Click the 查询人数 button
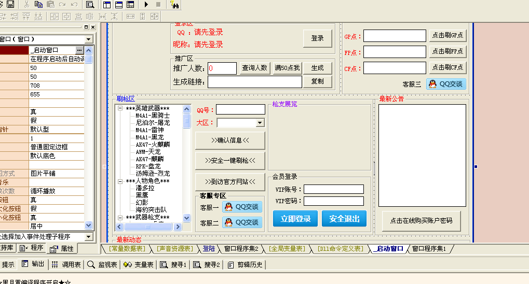 (x=254, y=68)
